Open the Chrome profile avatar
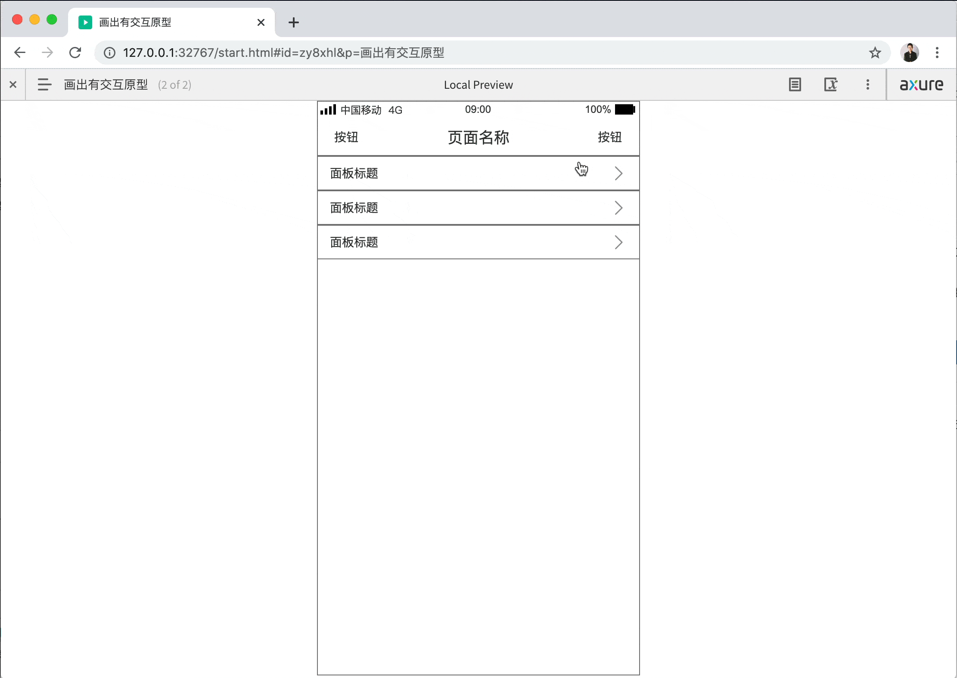 (x=910, y=53)
